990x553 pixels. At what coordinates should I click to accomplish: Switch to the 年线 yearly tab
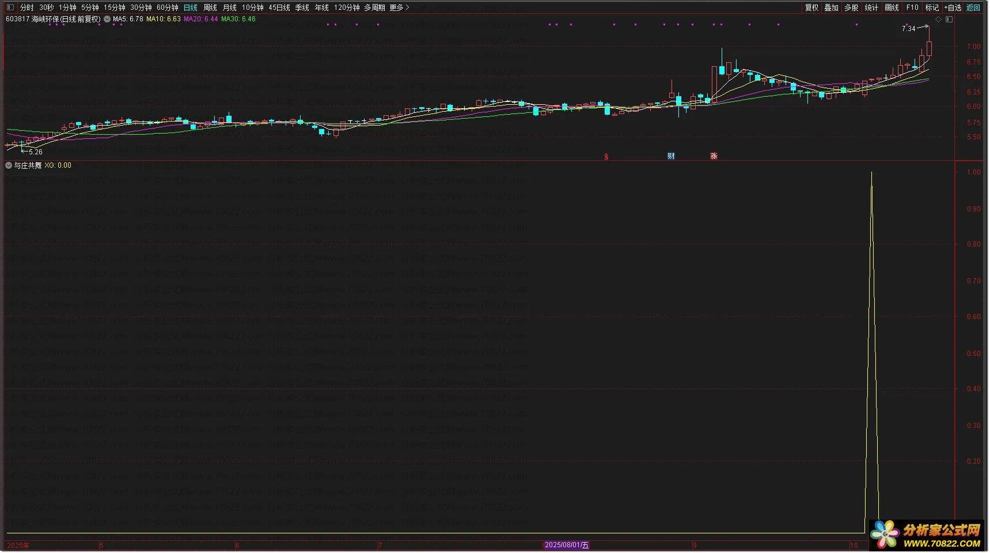[322, 7]
